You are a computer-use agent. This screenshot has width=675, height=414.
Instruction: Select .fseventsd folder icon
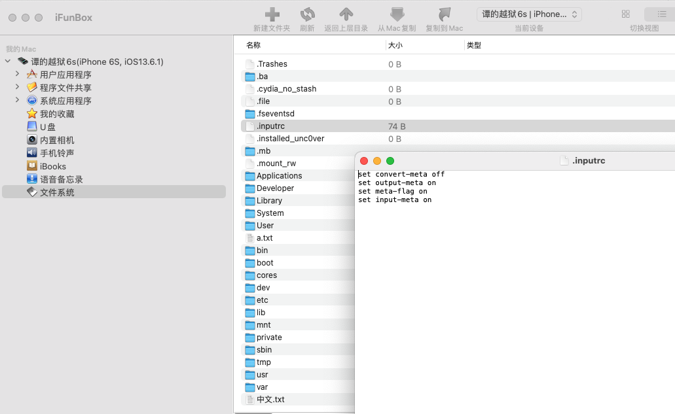pyautogui.click(x=249, y=114)
